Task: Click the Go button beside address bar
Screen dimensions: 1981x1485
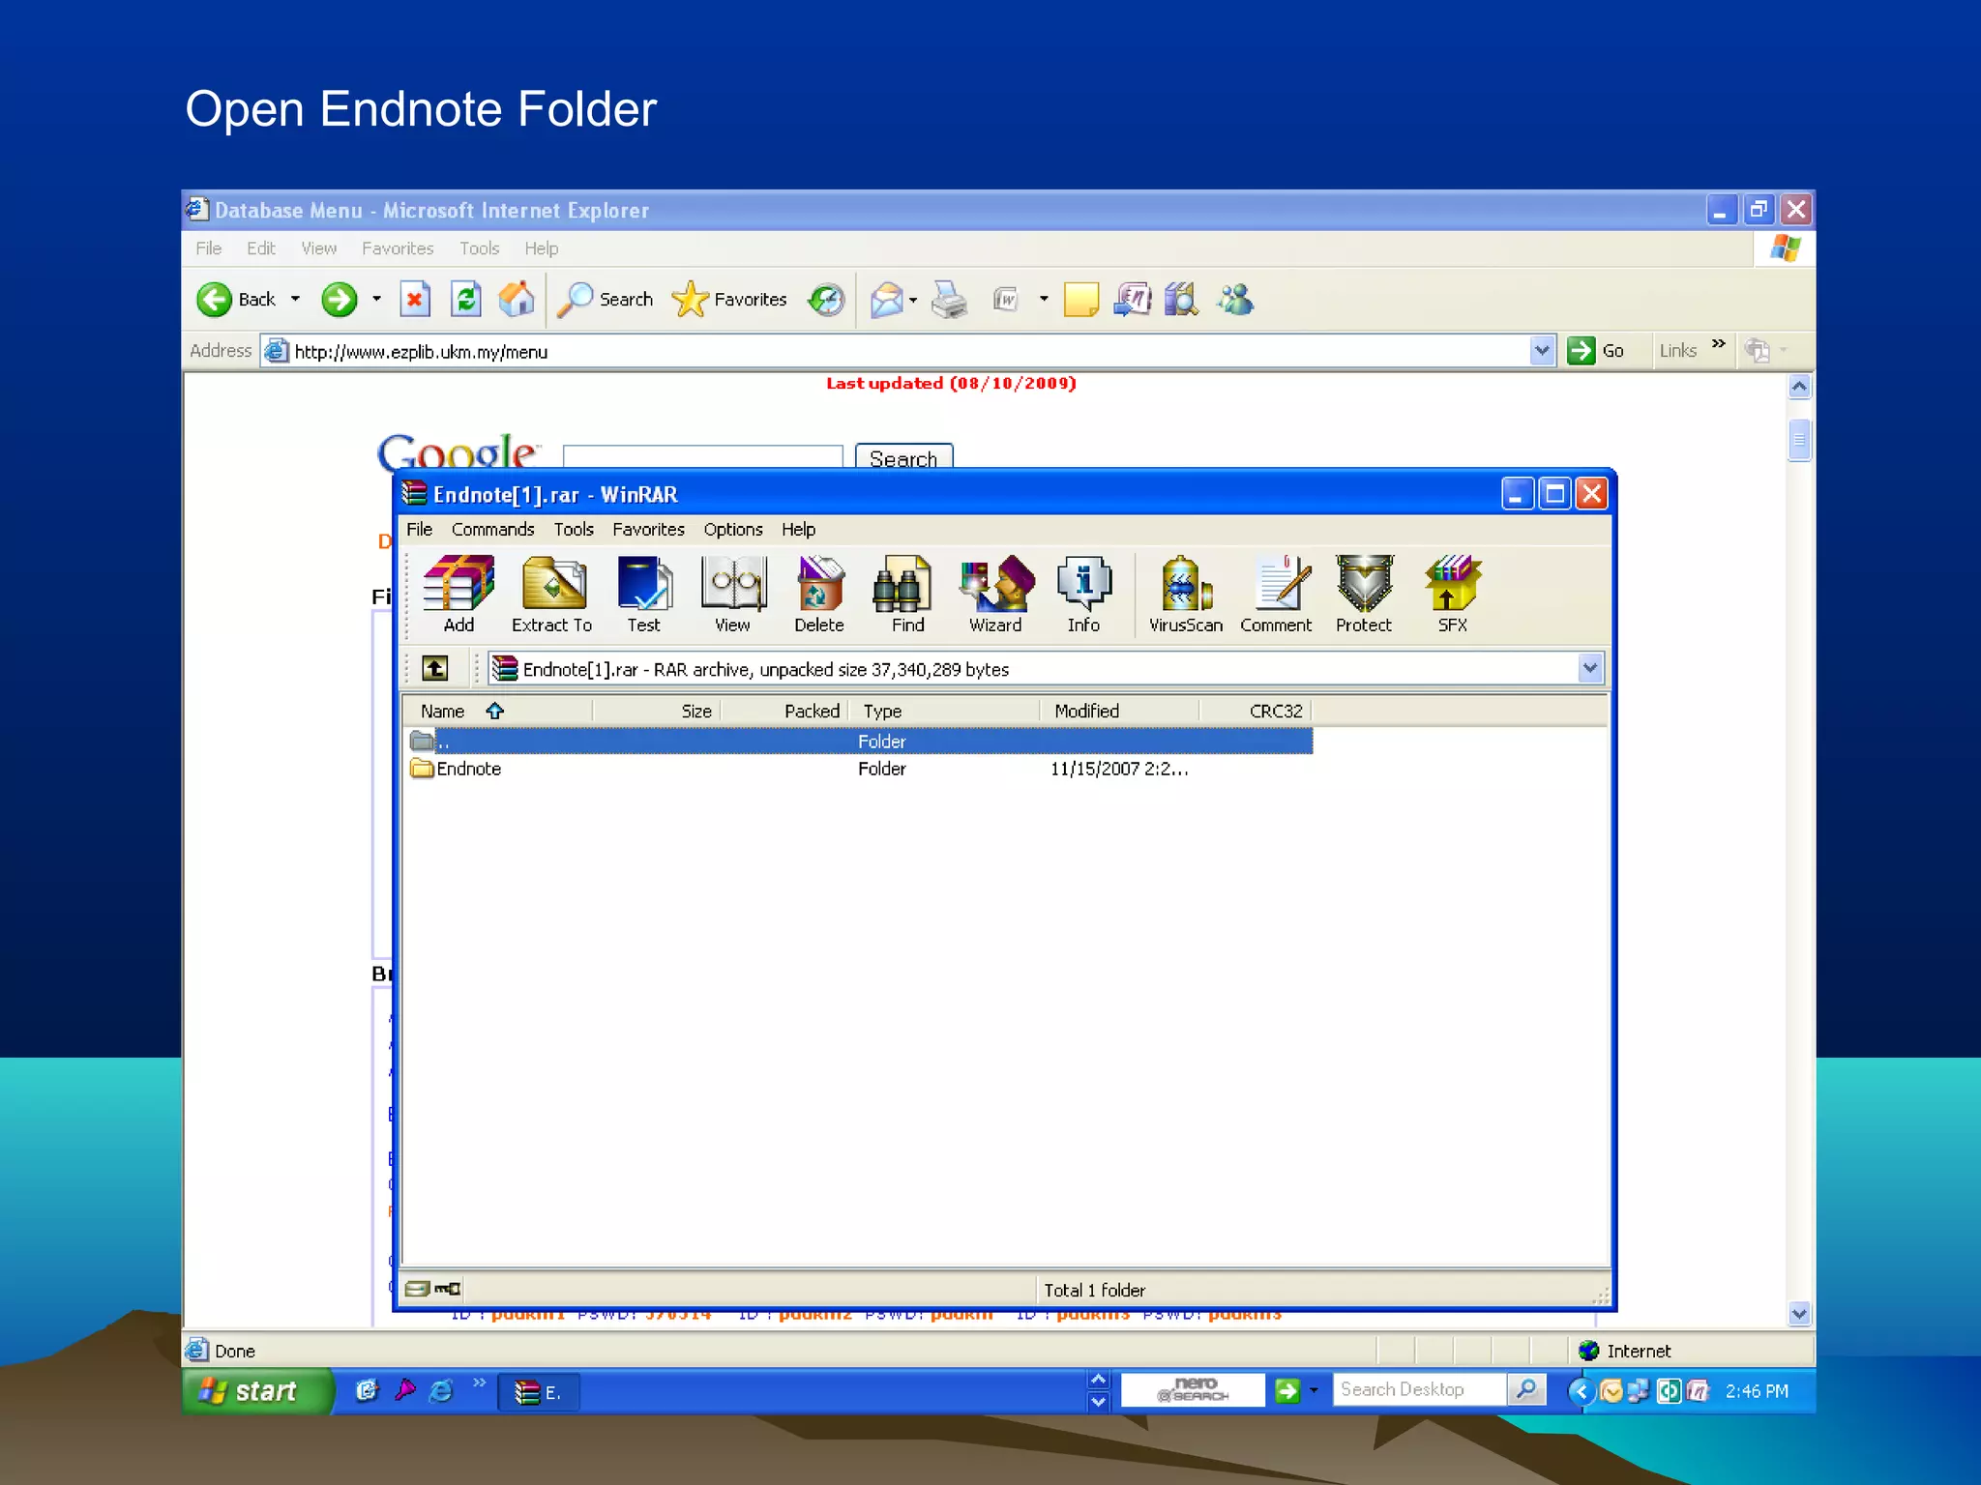Action: (1596, 350)
